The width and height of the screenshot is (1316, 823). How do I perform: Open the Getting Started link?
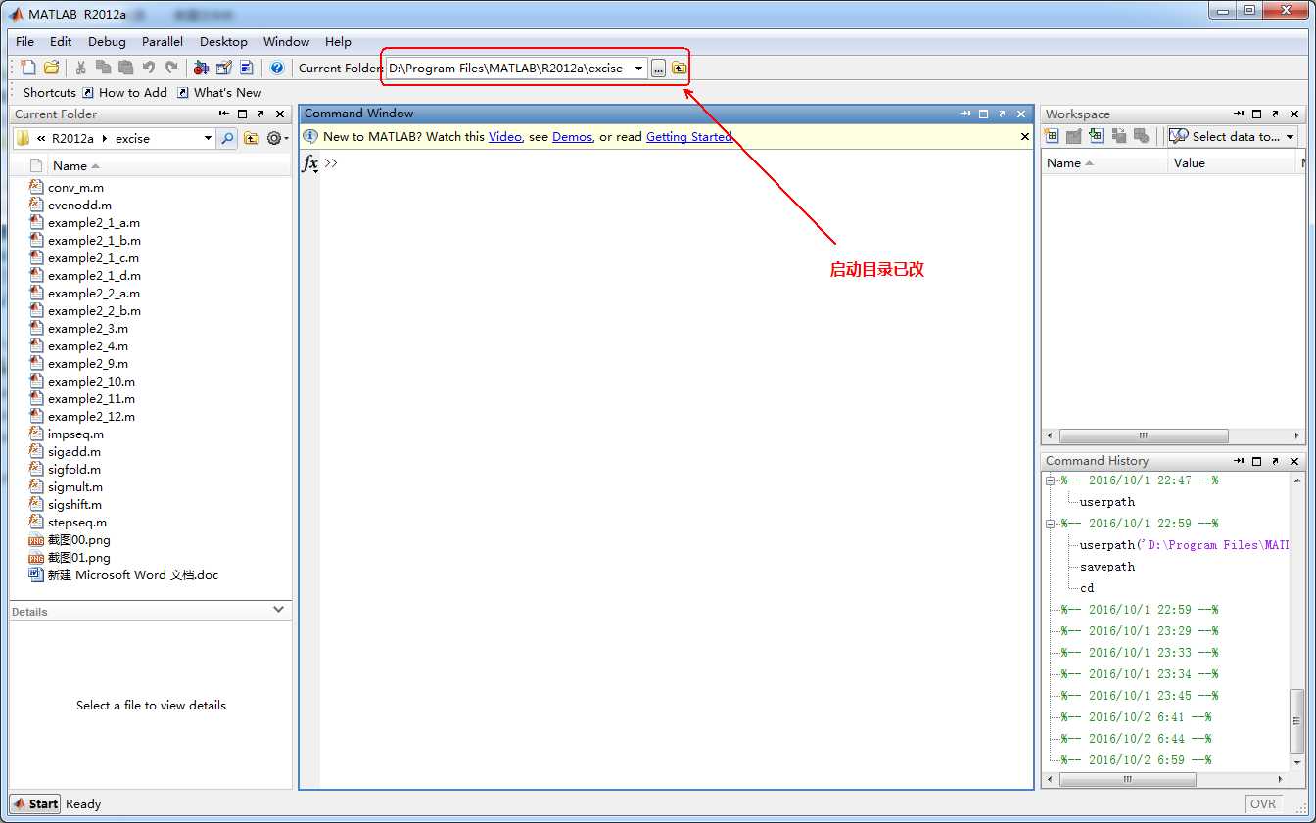click(688, 137)
